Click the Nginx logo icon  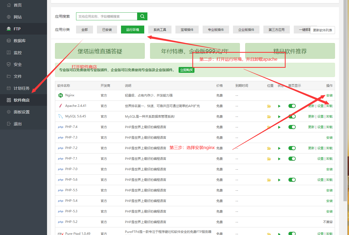(61, 95)
